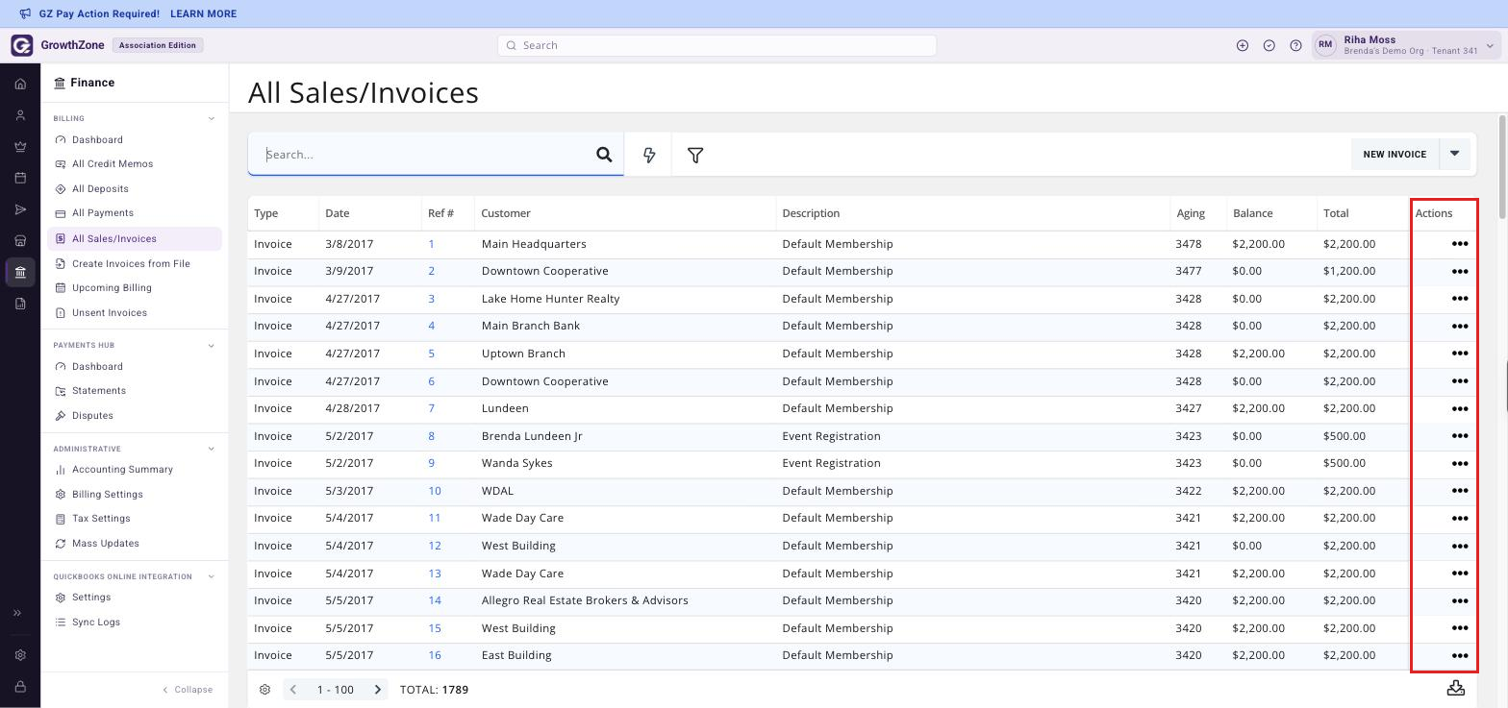Open Disputes in Payments Hub
This screenshot has width=1508, height=708.
pos(92,416)
